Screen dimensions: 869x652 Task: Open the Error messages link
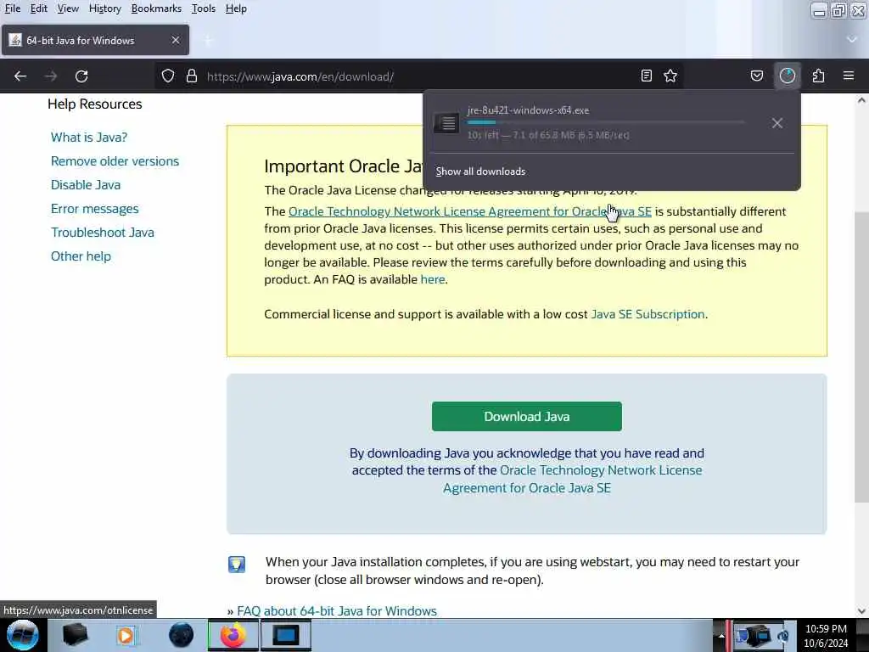(95, 209)
